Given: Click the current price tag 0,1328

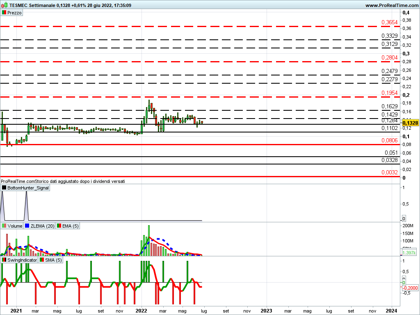Looking at the screenshot, I should [410, 123].
